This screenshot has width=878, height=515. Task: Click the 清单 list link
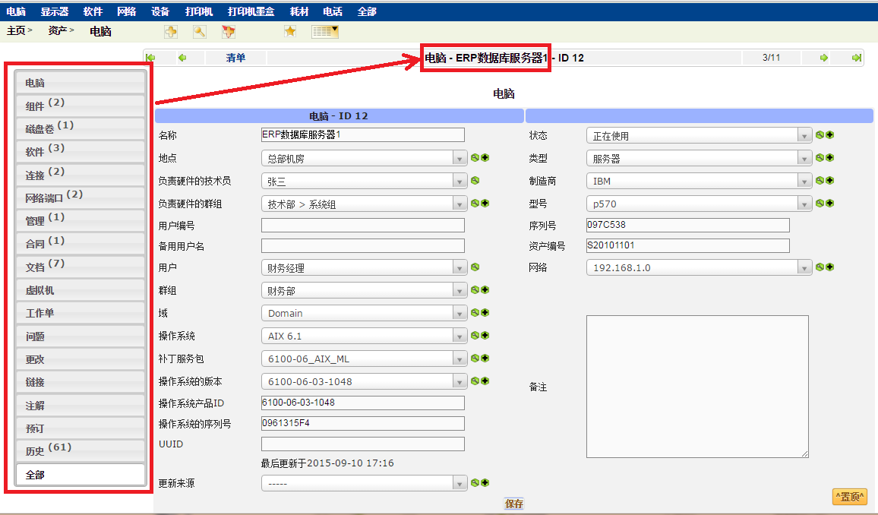[x=235, y=58]
